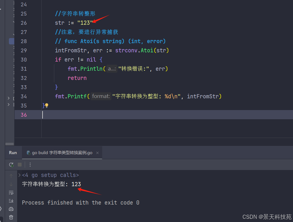Expand the upper collapsed project tree node

(x=9, y=98)
